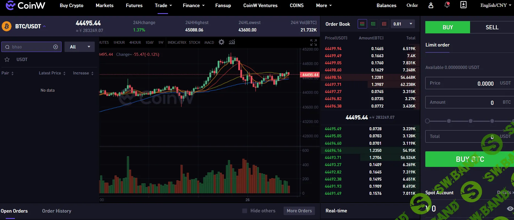Viewport: 514px width, 220px height.
Task: Toggle the USDT favorites star
Action: click(x=7, y=59)
